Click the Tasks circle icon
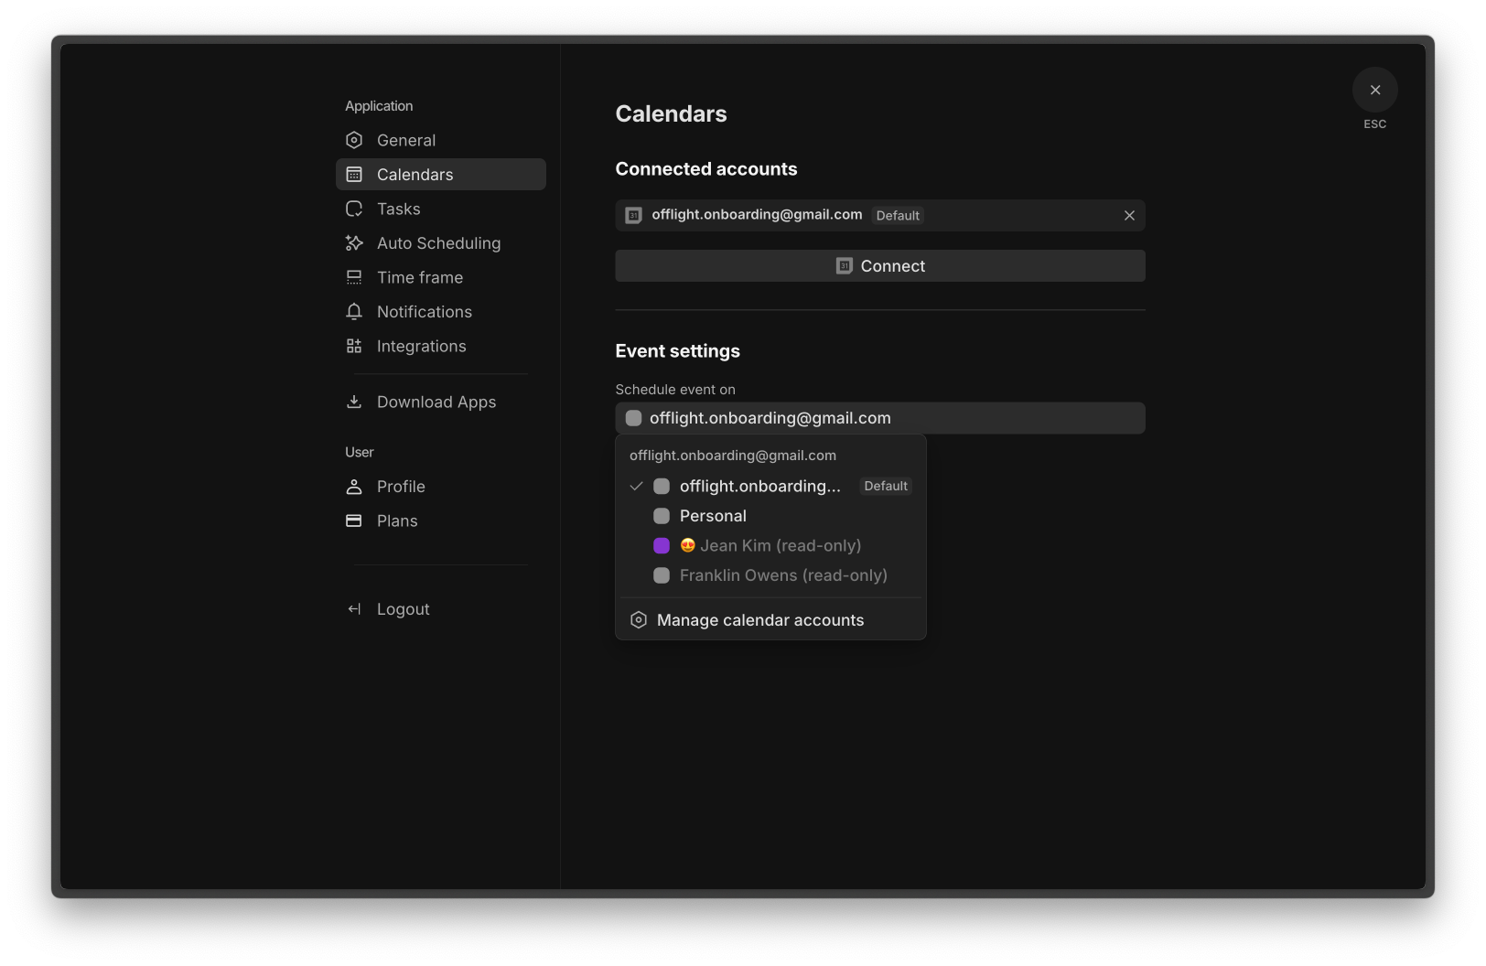Image resolution: width=1486 pixels, height=966 pixels. tap(354, 209)
